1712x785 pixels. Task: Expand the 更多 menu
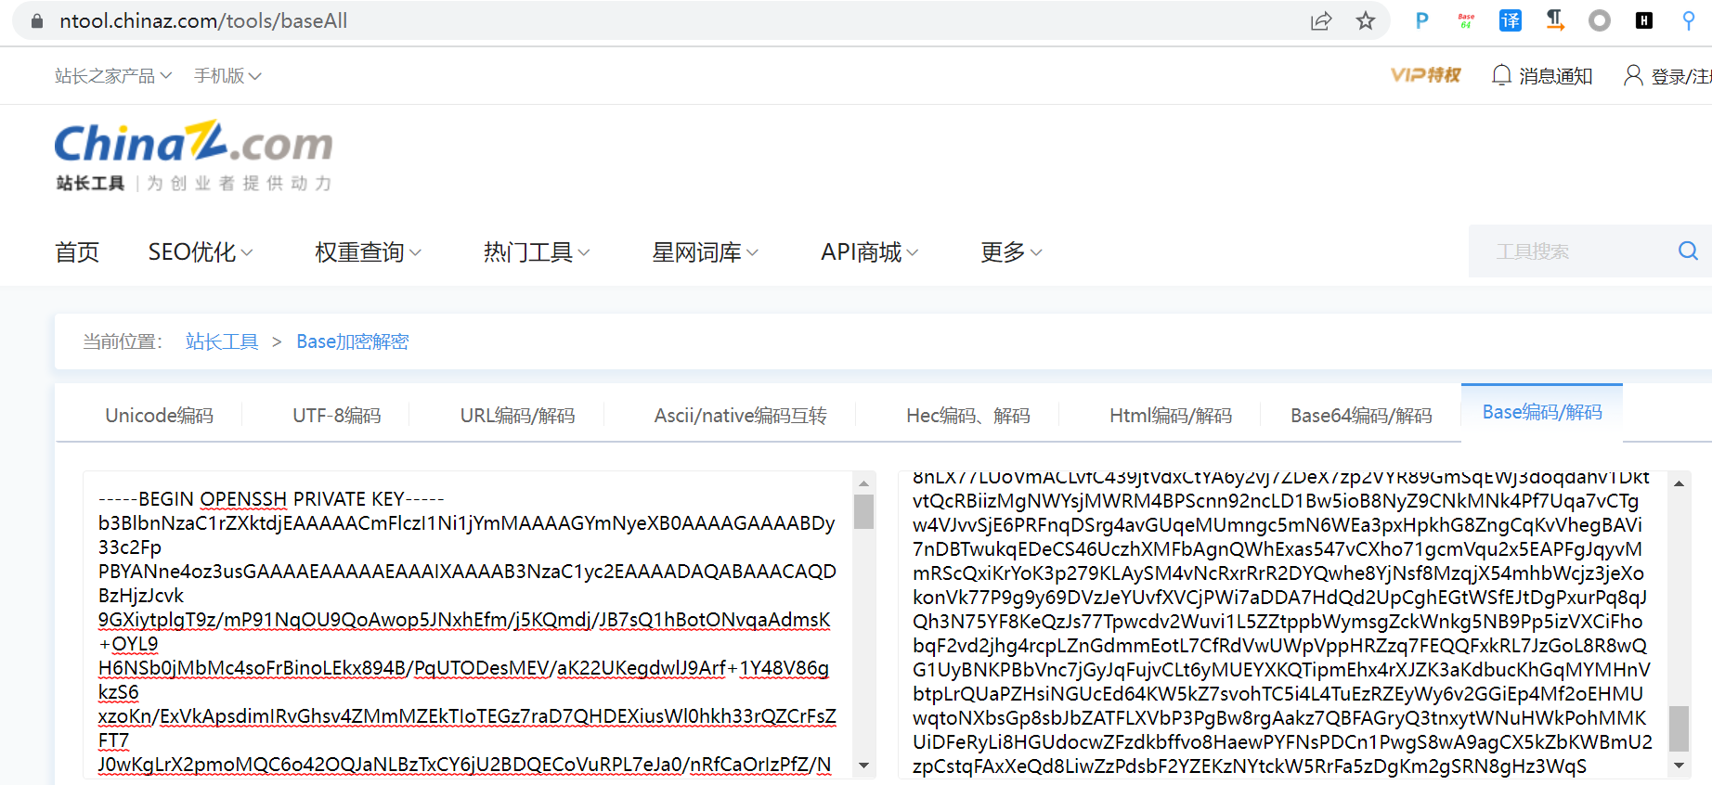click(1011, 251)
